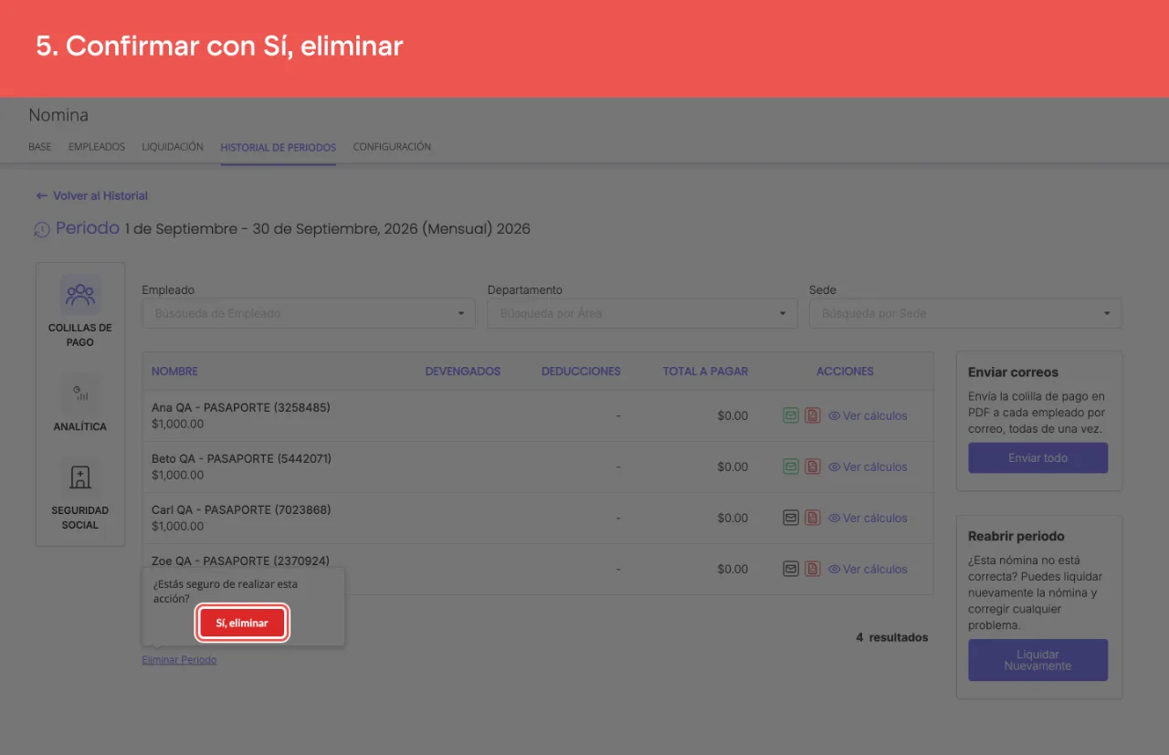The image size is (1169, 755).
Task: Switch to the EMPLEADOS tab
Action: 97,146
